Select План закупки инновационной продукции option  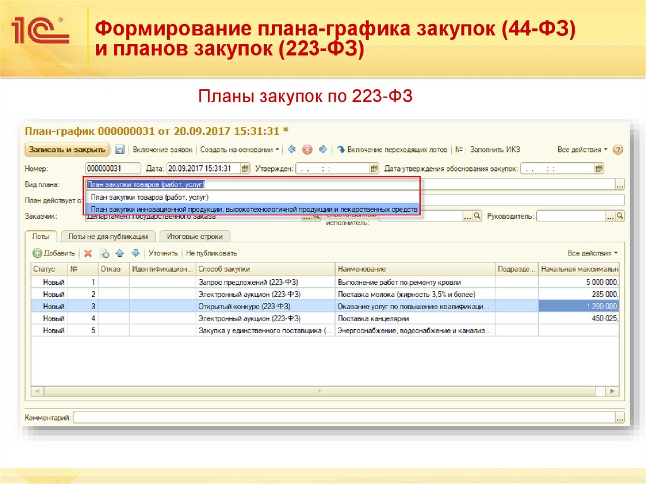click(x=252, y=208)
